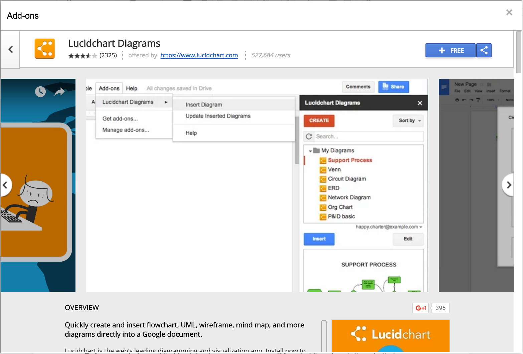This screenshot has height=354, width=523.
Task: Click the share arrow icon on video
Action: click(59, 91)
